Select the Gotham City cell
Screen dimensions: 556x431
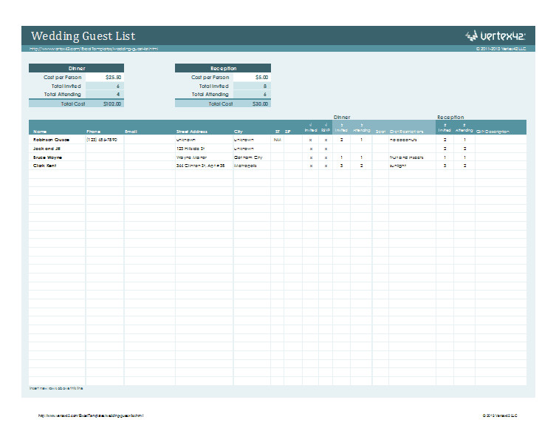[248, 157]
